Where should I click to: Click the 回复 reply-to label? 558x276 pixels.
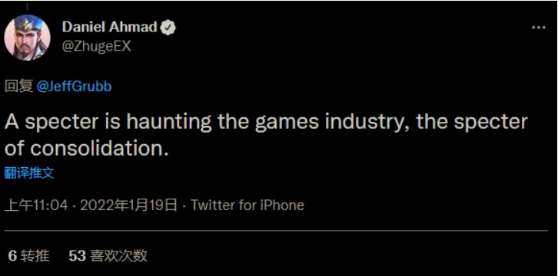(x=19, y=87)
